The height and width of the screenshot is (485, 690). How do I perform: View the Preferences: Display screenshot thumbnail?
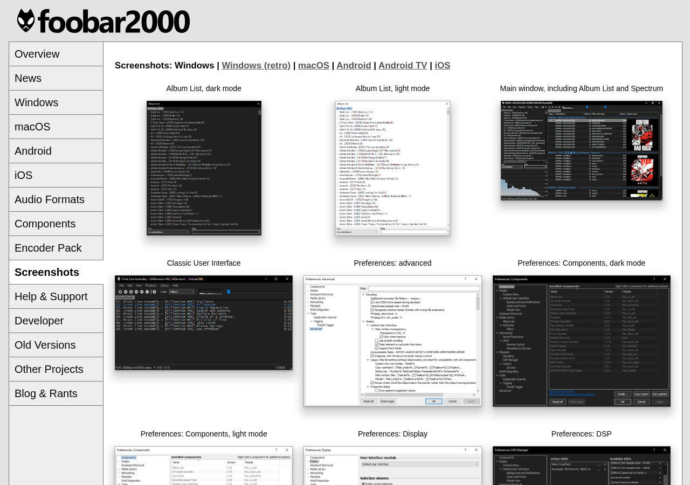[x=392, y=466]
